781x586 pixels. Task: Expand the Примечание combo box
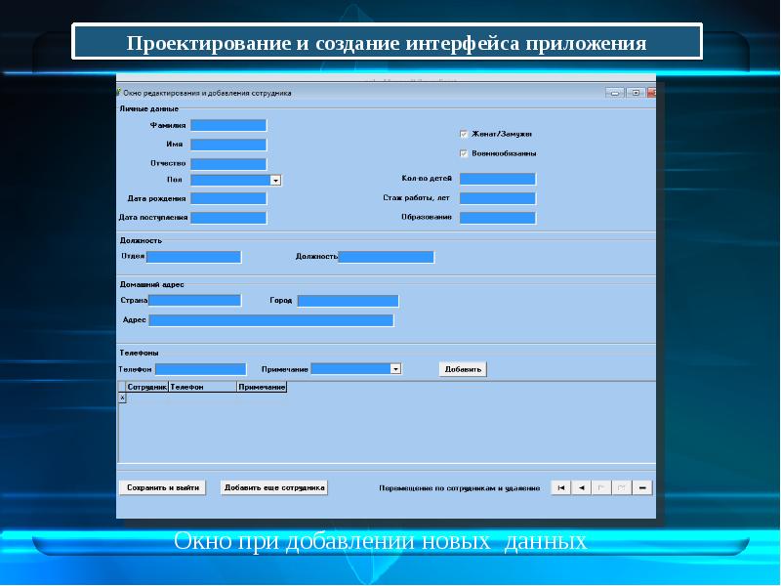395,369
